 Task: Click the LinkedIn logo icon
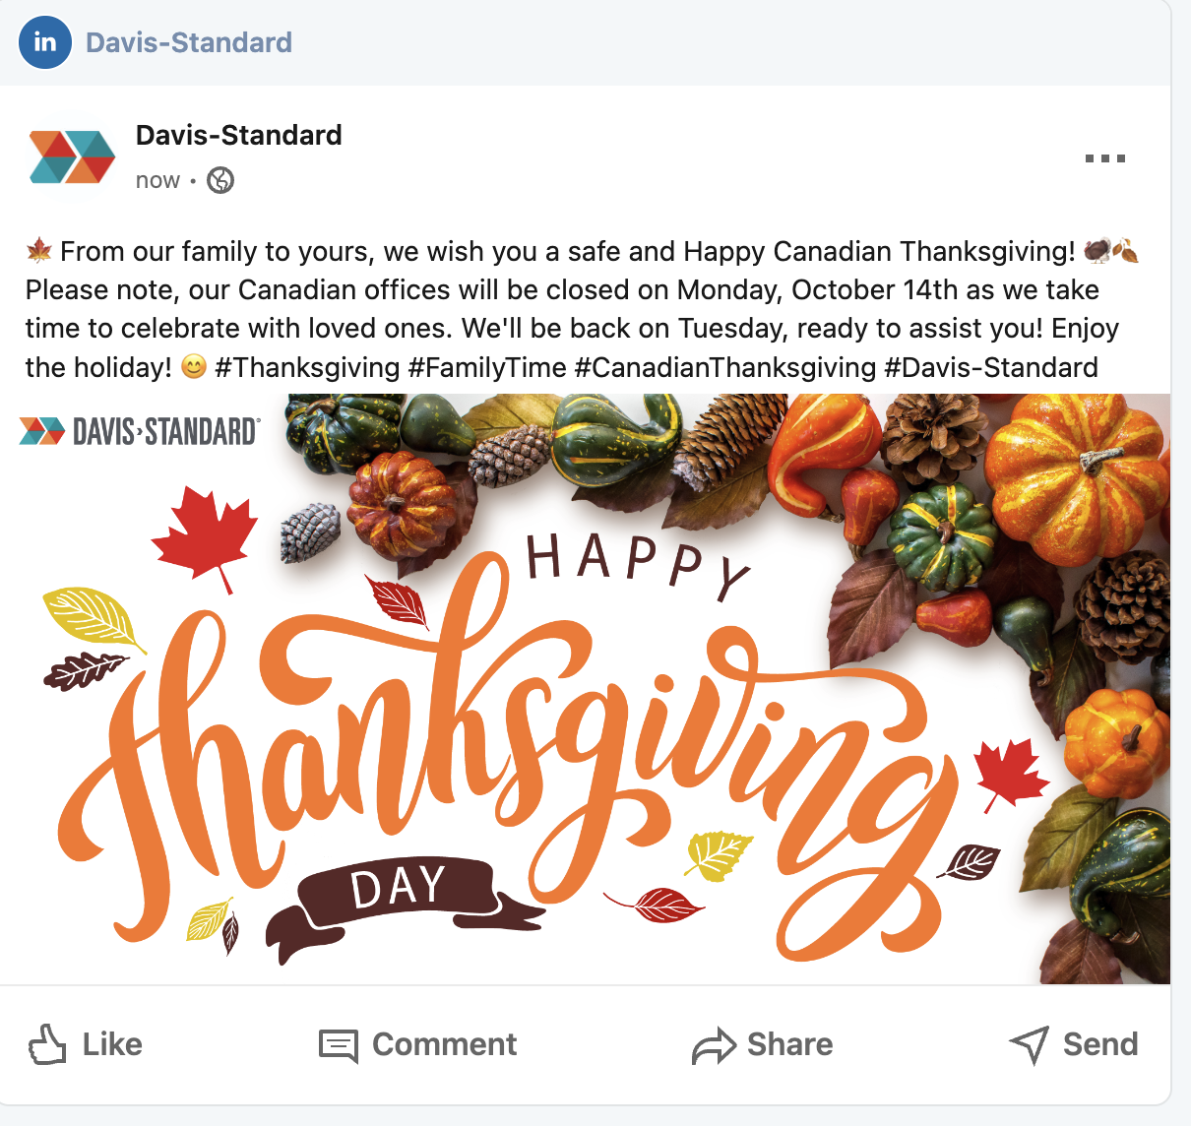[x=45, y=42]
